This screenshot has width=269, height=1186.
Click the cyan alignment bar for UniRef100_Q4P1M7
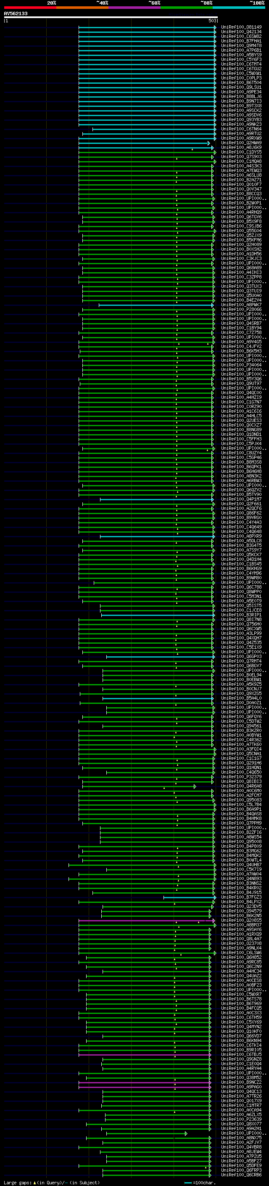tap(157, 499)
